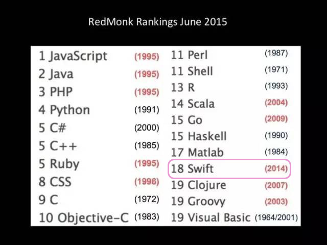Viewport: 327px width, 245px height.
Task: Select the 5 Ruby entry
Action: click(x=59, y=164)
